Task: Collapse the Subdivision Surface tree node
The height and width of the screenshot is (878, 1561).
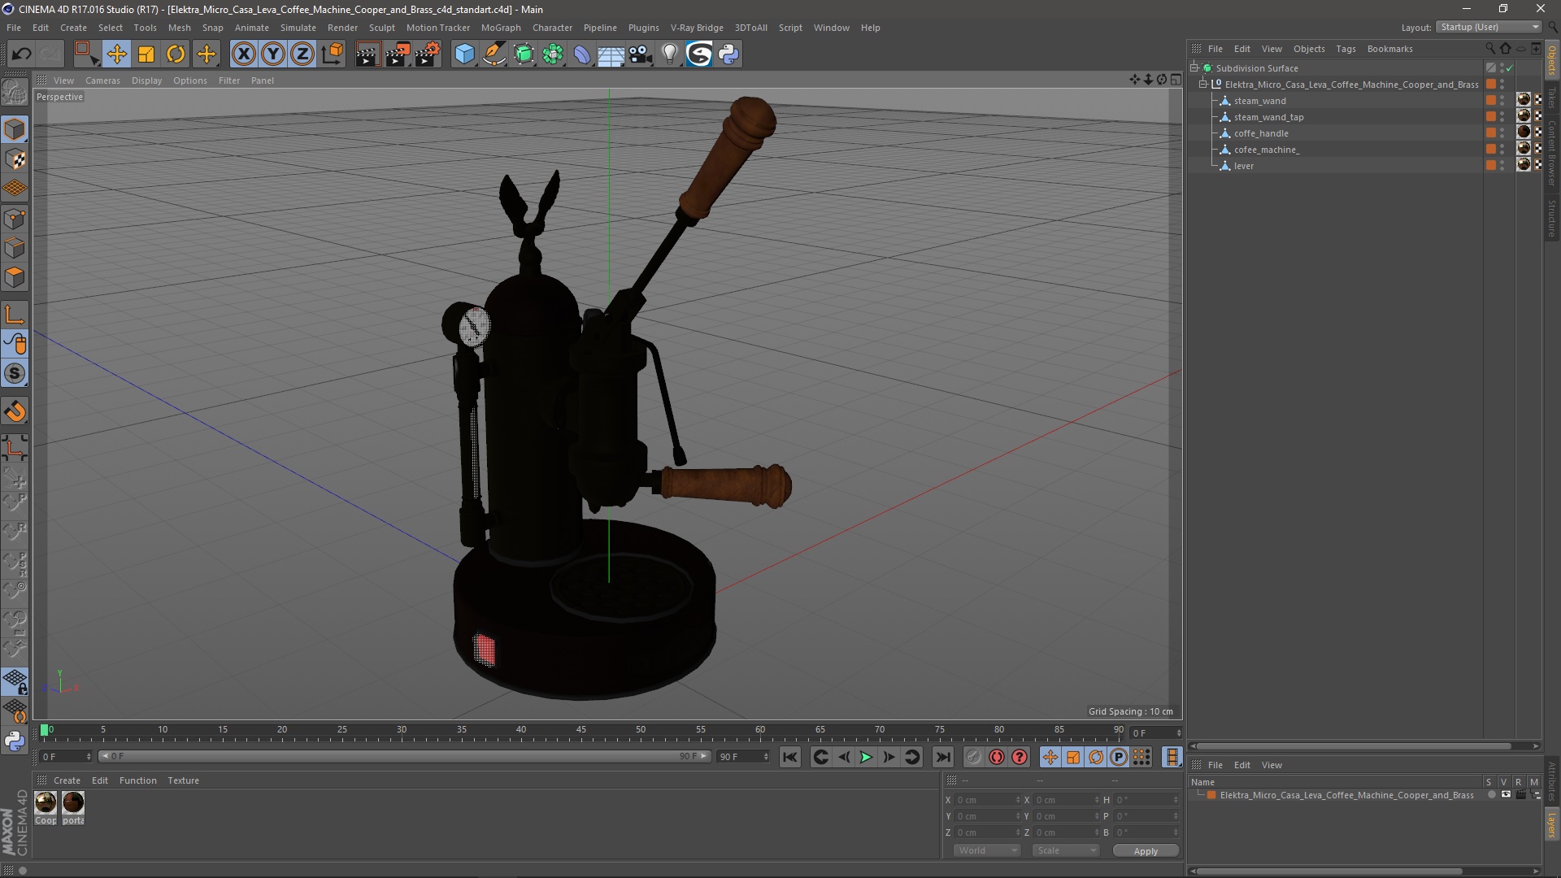Action: click(x=1194, y=68)
